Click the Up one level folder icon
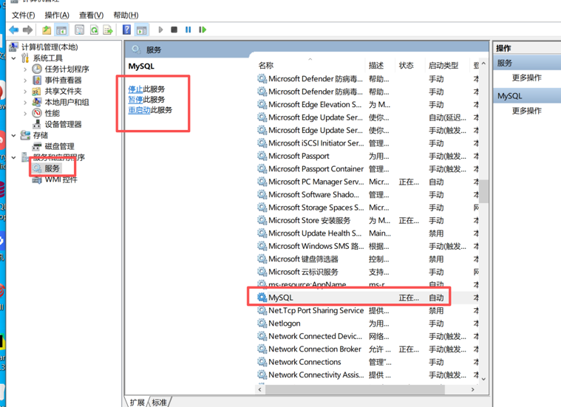Screen dimensions: 561x407 tap(47, 30)
